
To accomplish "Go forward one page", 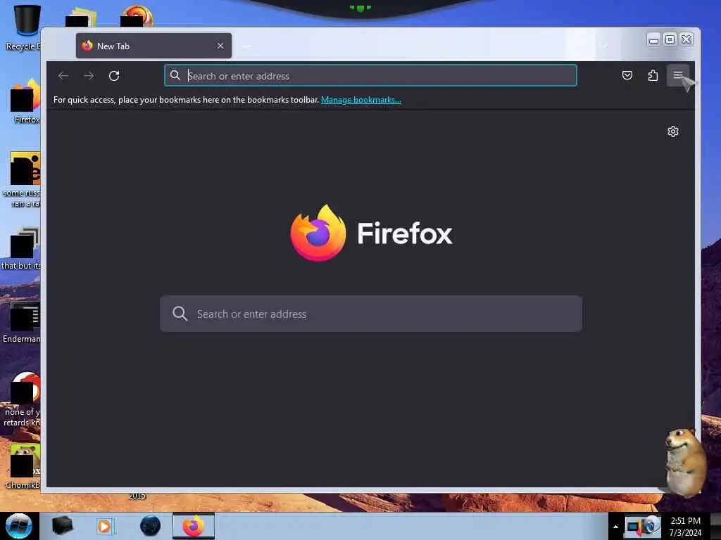I will [x=89, y=76].
